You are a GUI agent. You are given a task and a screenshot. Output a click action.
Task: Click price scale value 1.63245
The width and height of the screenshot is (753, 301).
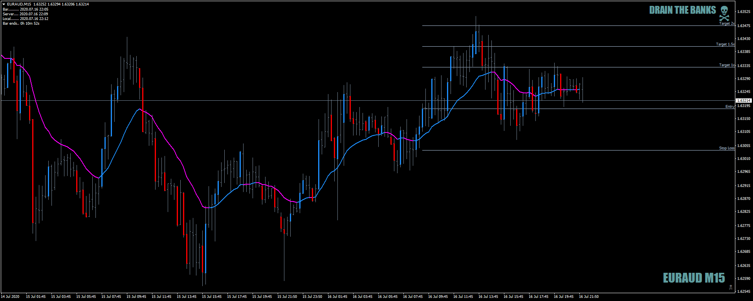pyautogui.click(x=744, y=92)
